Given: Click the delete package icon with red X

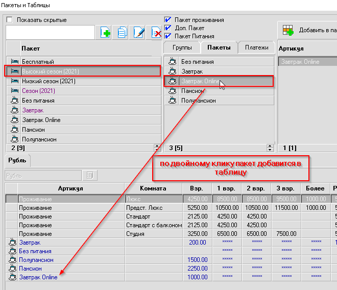Looking at the screenshot, I should click(156, 33).
